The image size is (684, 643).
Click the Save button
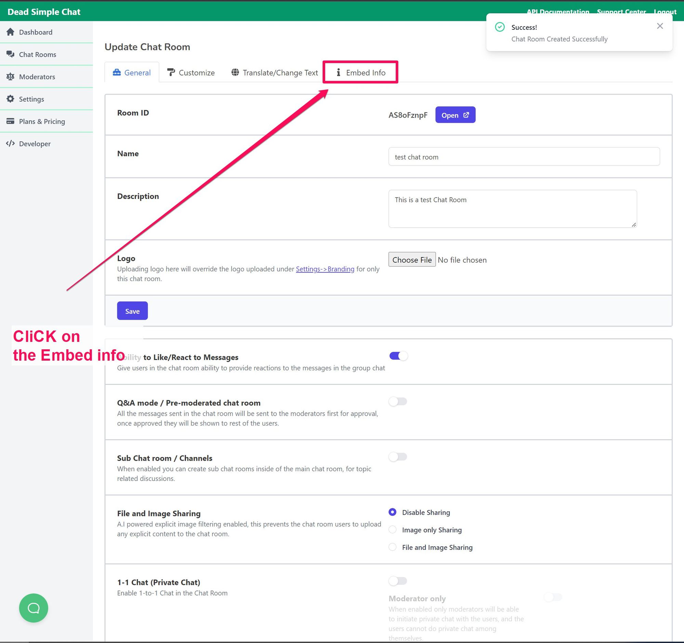(x=132, y=311)
